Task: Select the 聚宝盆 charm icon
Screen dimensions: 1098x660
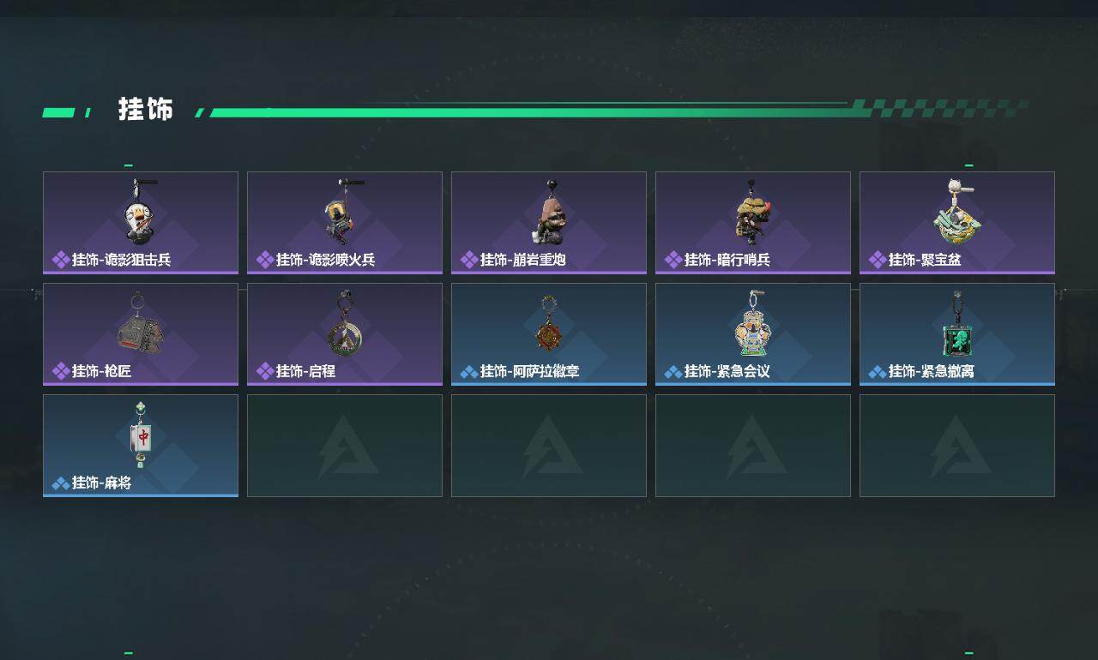Action: click(x=956, y=212)
